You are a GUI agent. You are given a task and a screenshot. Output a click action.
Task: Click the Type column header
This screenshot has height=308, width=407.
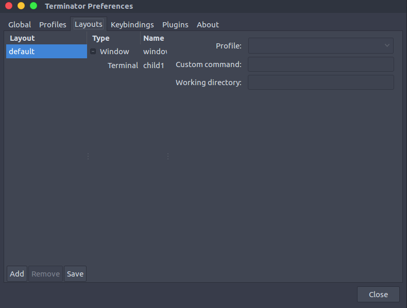pos(114,38)
